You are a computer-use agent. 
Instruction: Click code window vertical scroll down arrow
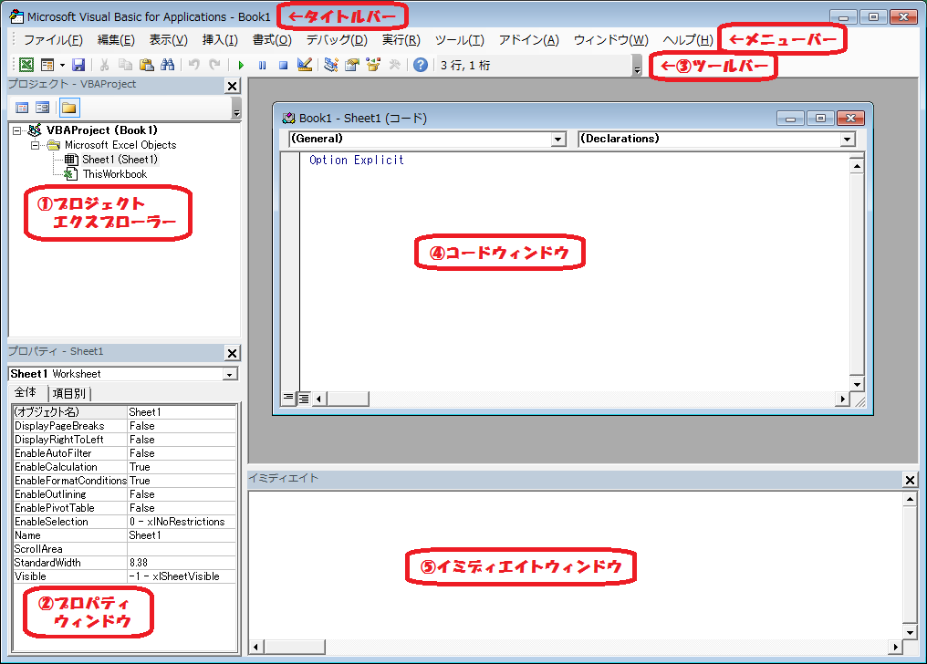click(857, 385)
